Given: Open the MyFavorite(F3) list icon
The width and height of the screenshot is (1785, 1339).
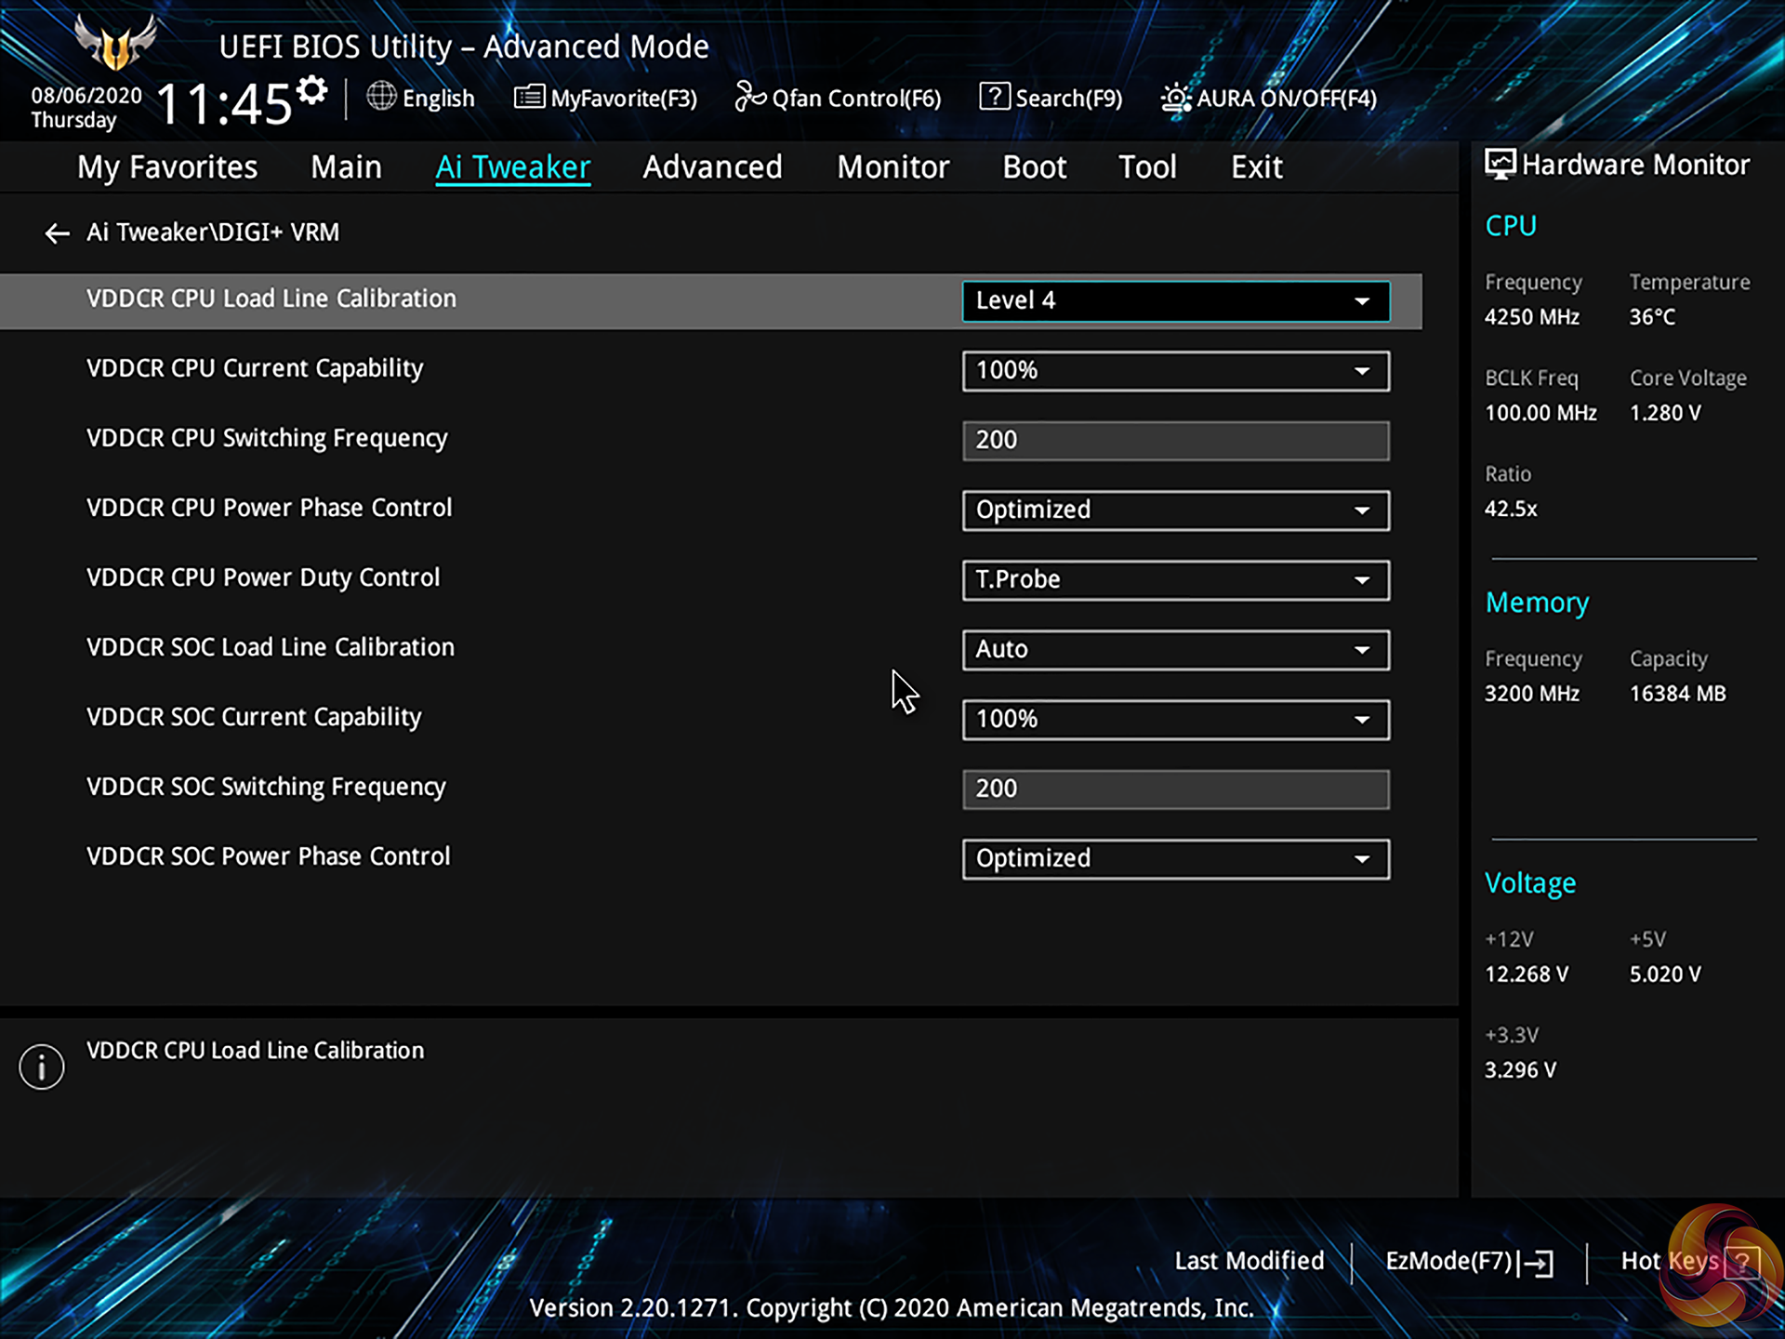Looking at the screenshot, I should 529,96.
